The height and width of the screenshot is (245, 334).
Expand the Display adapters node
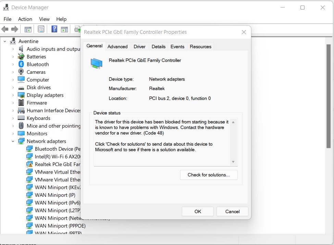13,95
